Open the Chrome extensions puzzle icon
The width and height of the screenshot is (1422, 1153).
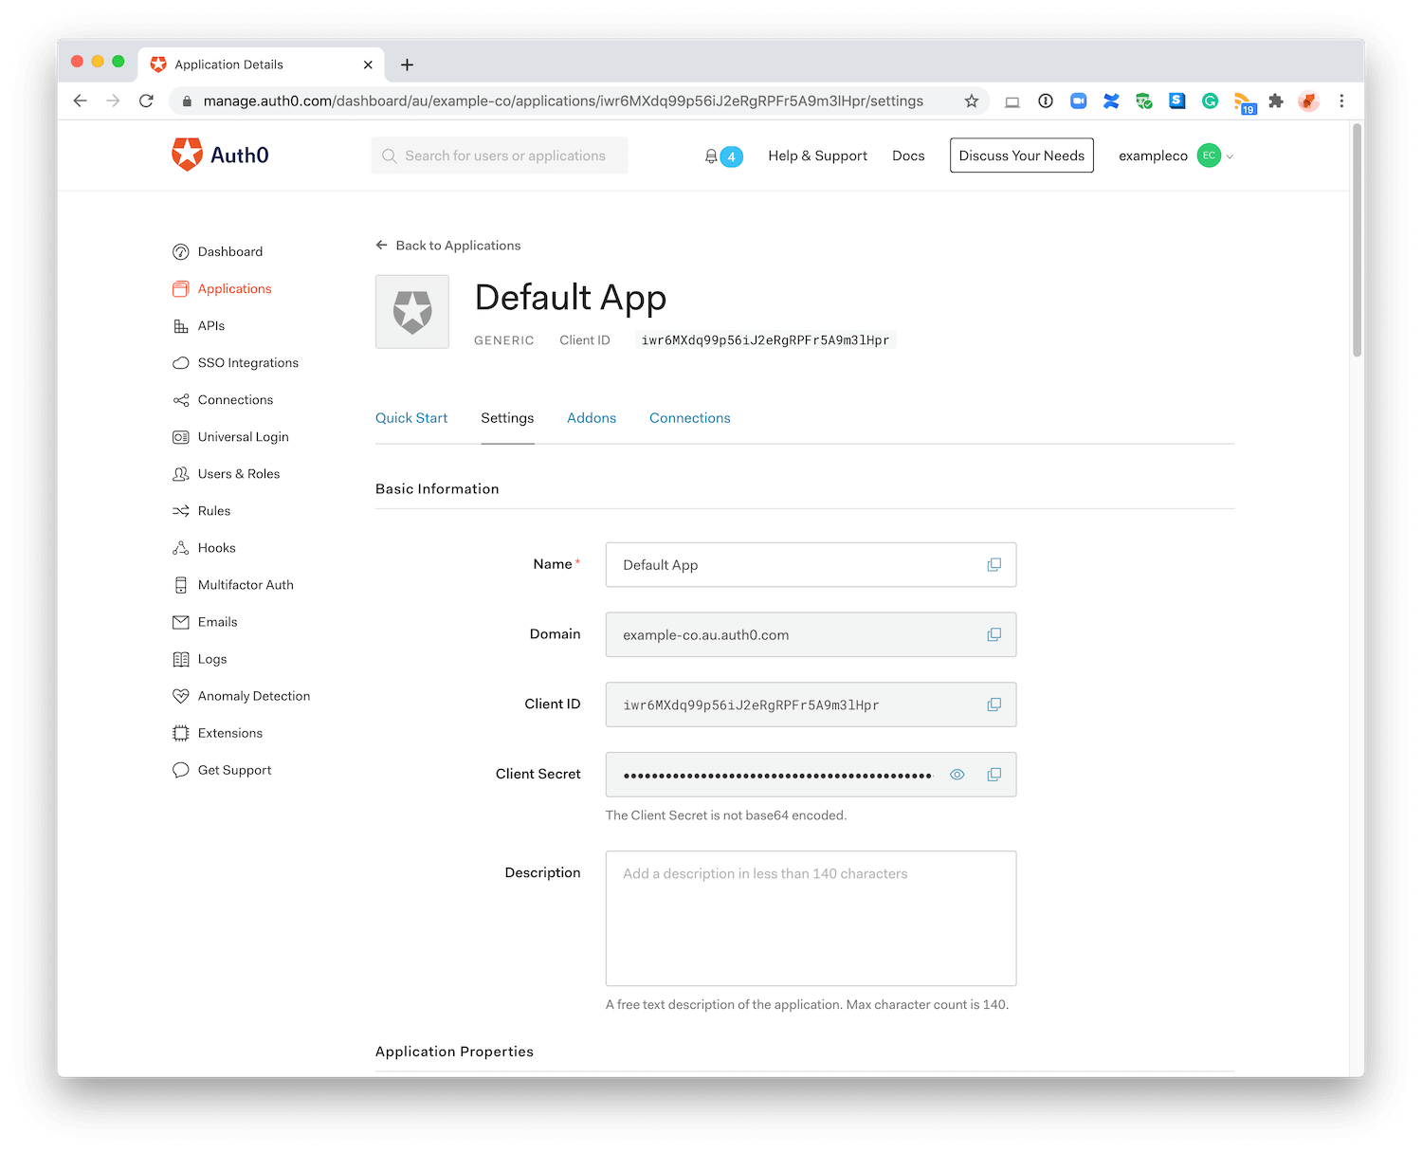(1276, 101)
